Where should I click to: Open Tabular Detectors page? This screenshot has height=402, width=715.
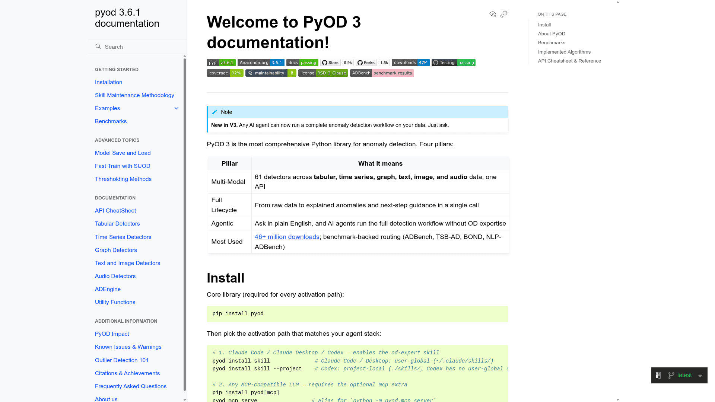coord(117,224)
